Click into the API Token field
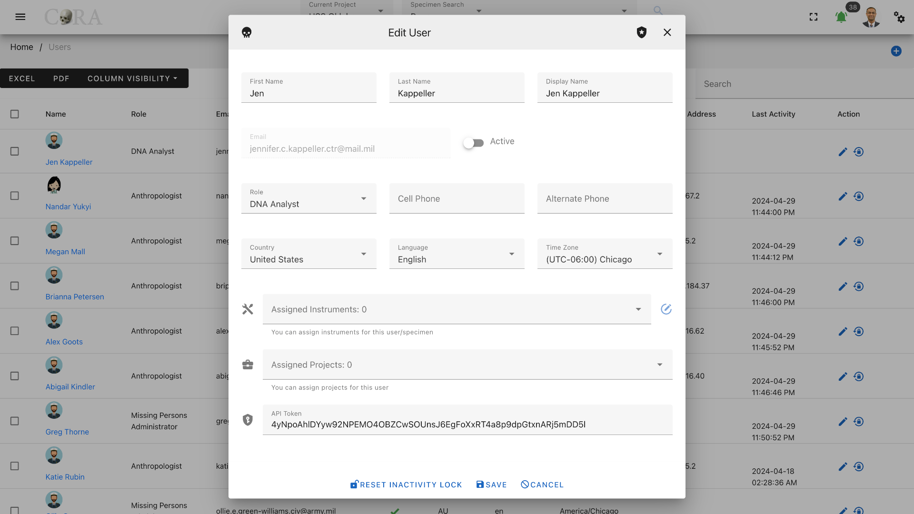 467,420
